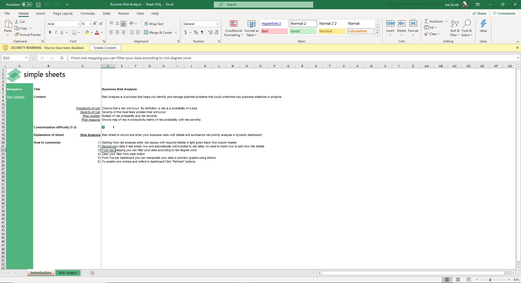
Task: Open the font name Arial dropdown
Action: pyautogui.click(x=79, y=24)
